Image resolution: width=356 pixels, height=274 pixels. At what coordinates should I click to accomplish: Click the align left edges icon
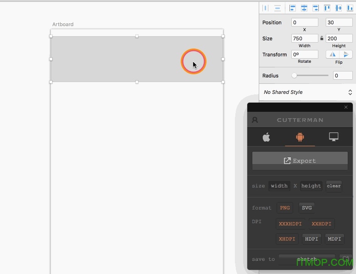[292, 8]
